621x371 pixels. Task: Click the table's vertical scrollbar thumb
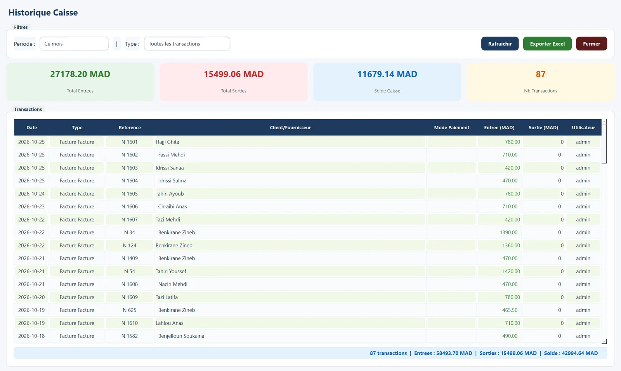click(x=604, y=144)
